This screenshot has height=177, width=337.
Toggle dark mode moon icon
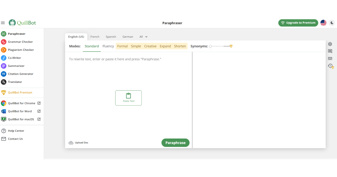[x=332, y=23]
